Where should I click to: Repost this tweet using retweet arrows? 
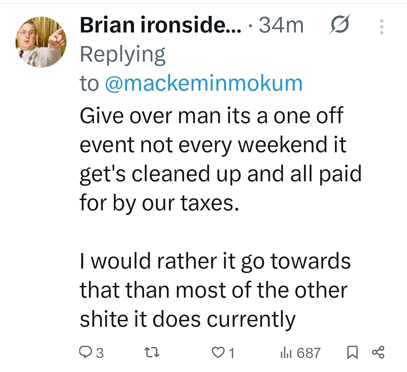click(152, 352)
